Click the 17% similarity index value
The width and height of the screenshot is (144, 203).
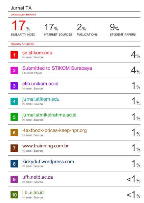click(x=21, y=26)
